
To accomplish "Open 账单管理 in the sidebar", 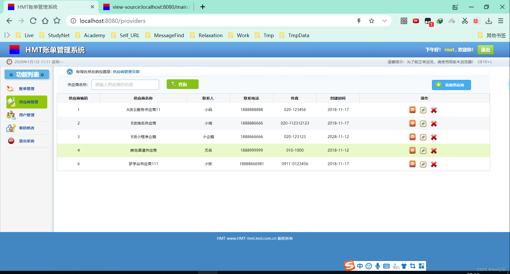I will (27, 89).
